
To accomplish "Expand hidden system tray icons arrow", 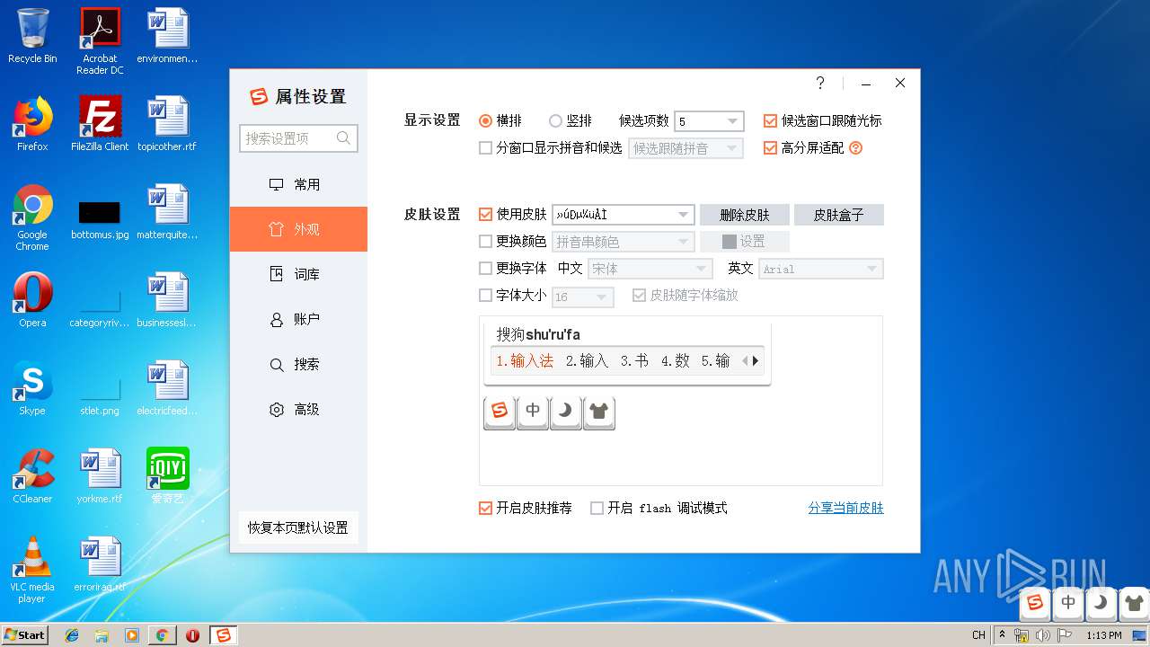I will (1002, 634).
